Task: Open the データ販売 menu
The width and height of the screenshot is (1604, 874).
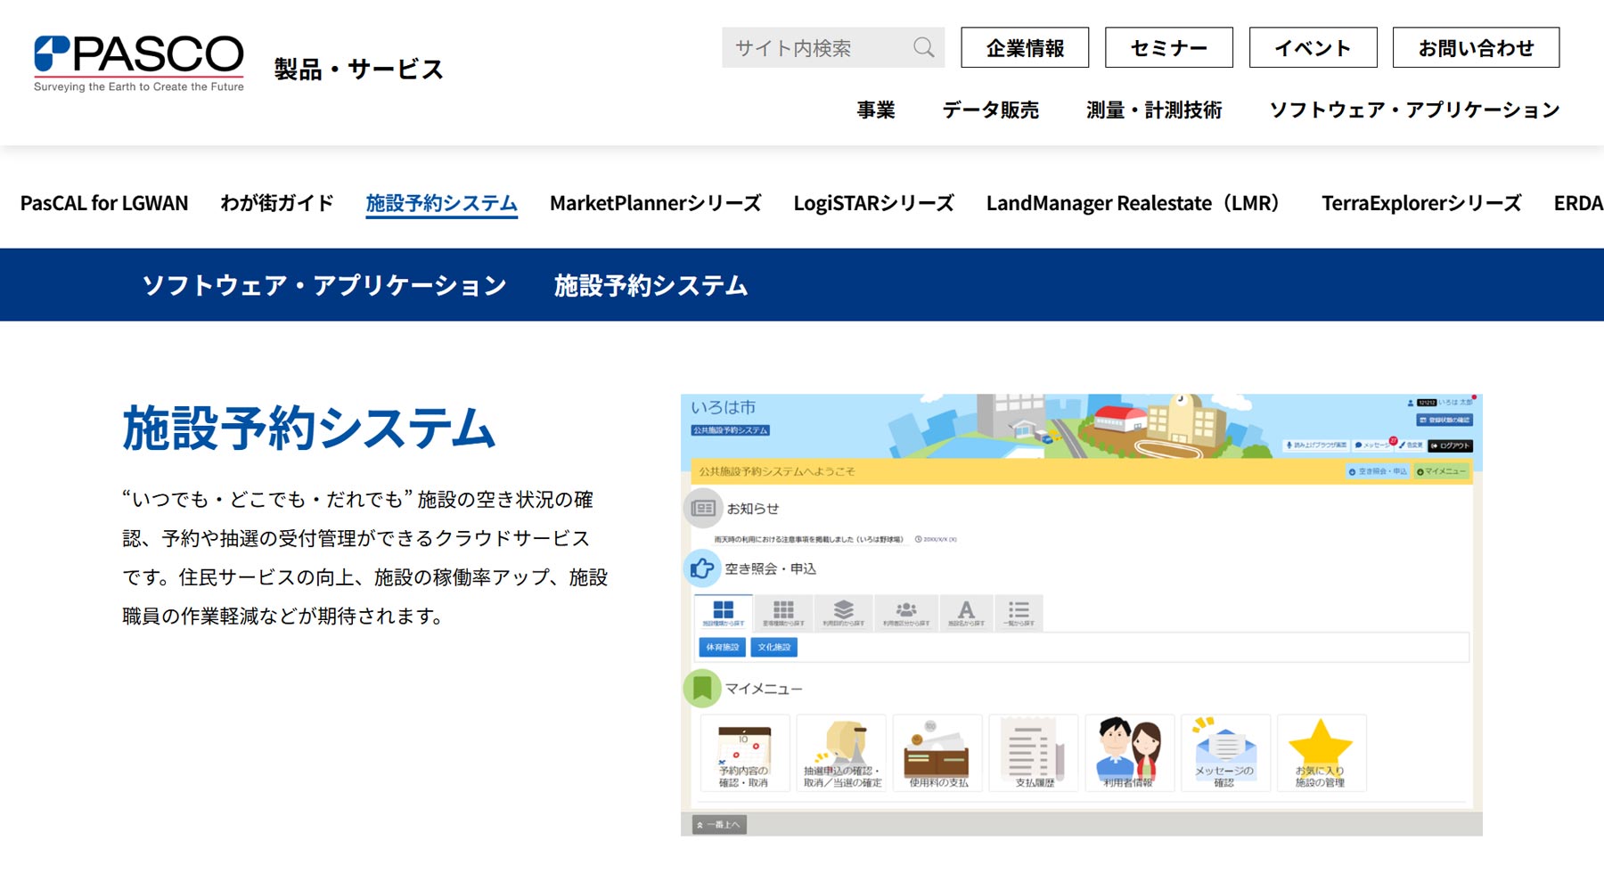Action: tap(991, 110)
